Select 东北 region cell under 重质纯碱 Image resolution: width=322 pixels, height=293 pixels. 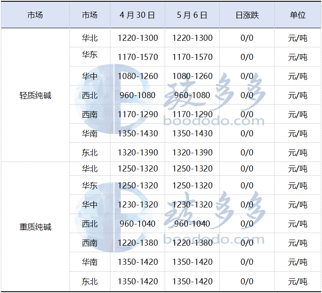point(90,281)
